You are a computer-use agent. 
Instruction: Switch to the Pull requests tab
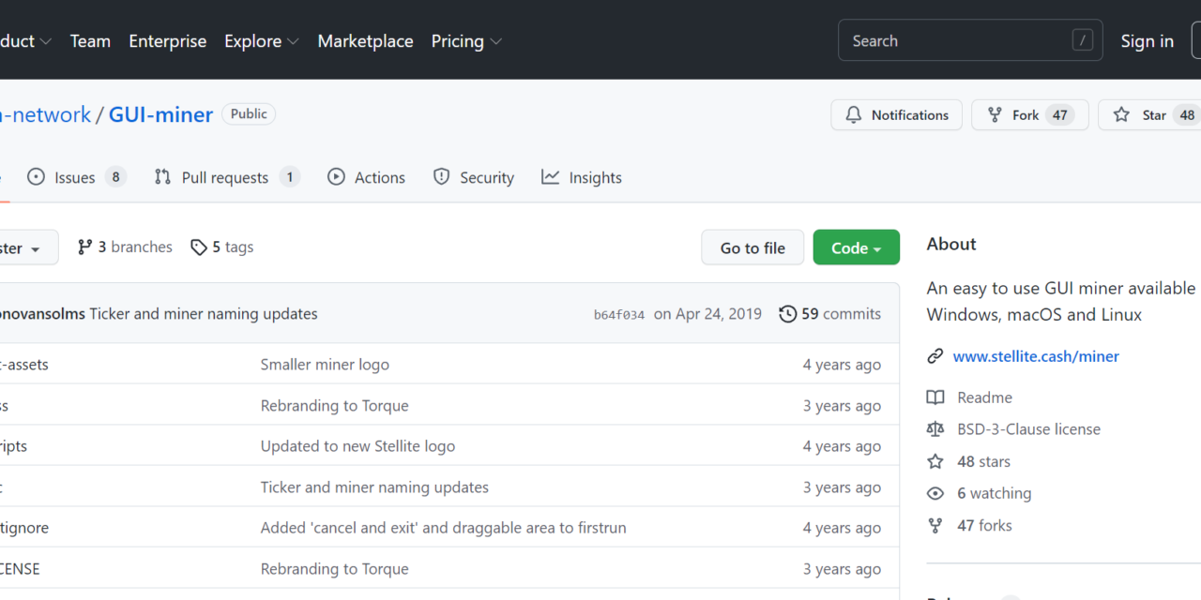pos(225,176)
